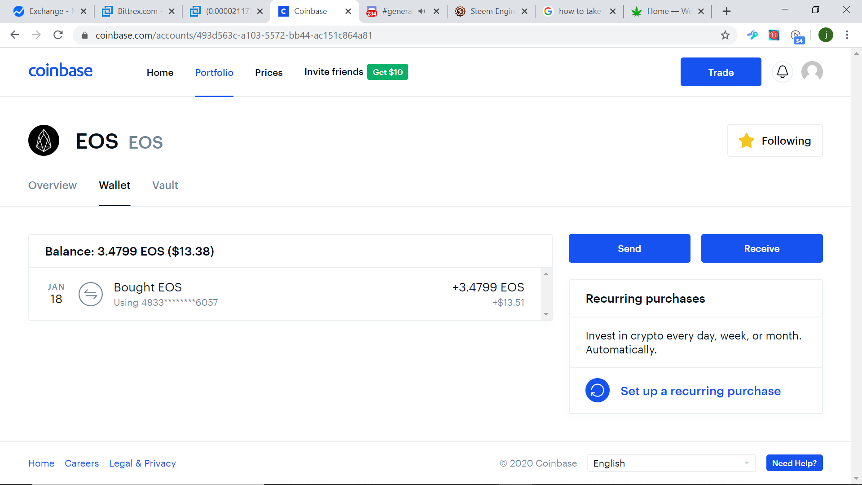Click Set up a recurring purchase

coord(700,391)
